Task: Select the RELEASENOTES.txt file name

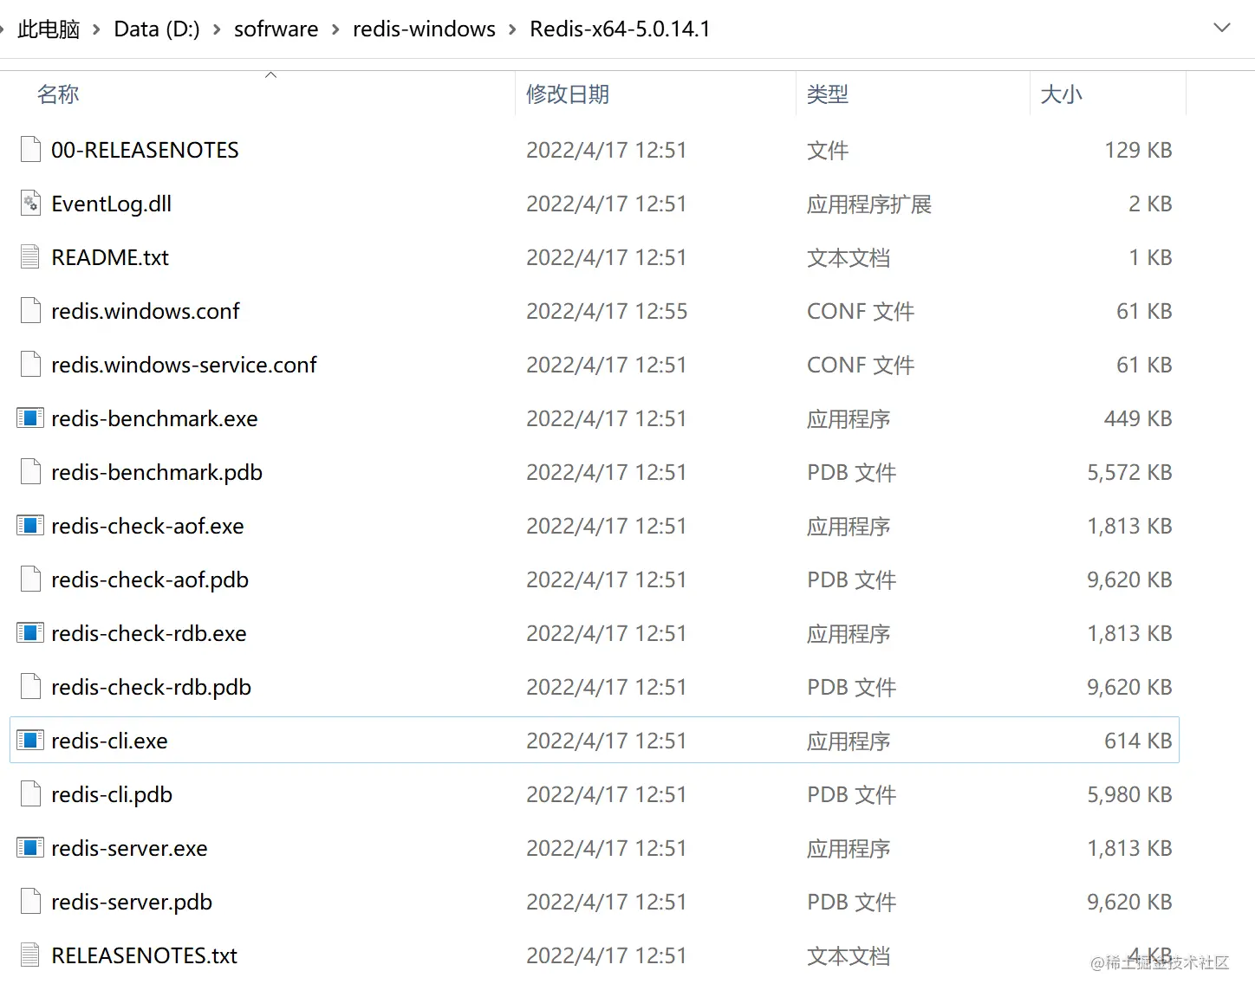Action: 144,955
